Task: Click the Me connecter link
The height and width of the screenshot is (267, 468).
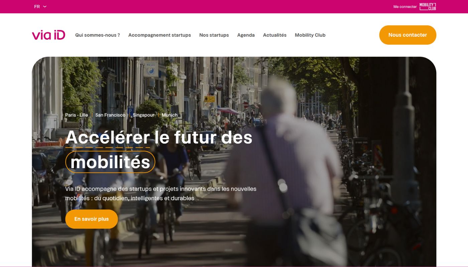Action: coord(405,7)
